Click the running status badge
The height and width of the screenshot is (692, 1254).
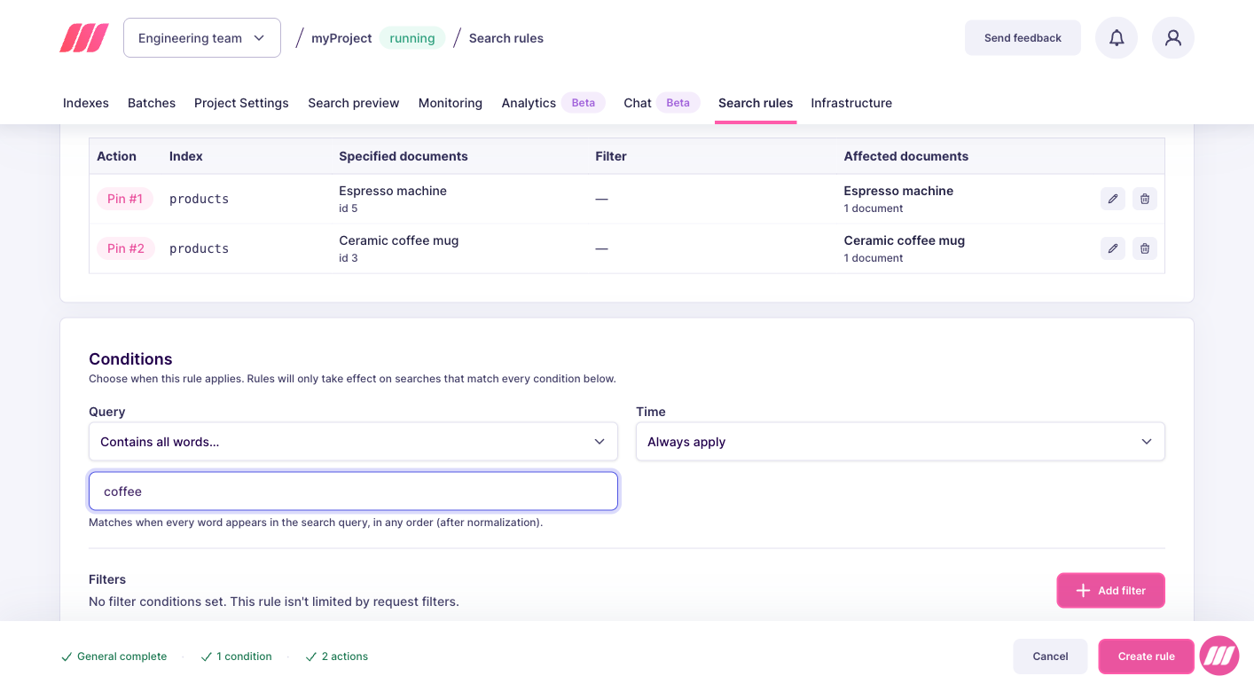coord(412,38)
